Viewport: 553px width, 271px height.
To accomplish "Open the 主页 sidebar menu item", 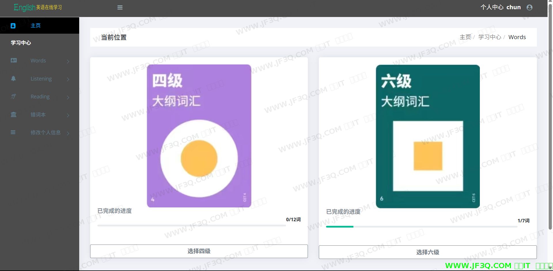I will (x=35, y=26).
